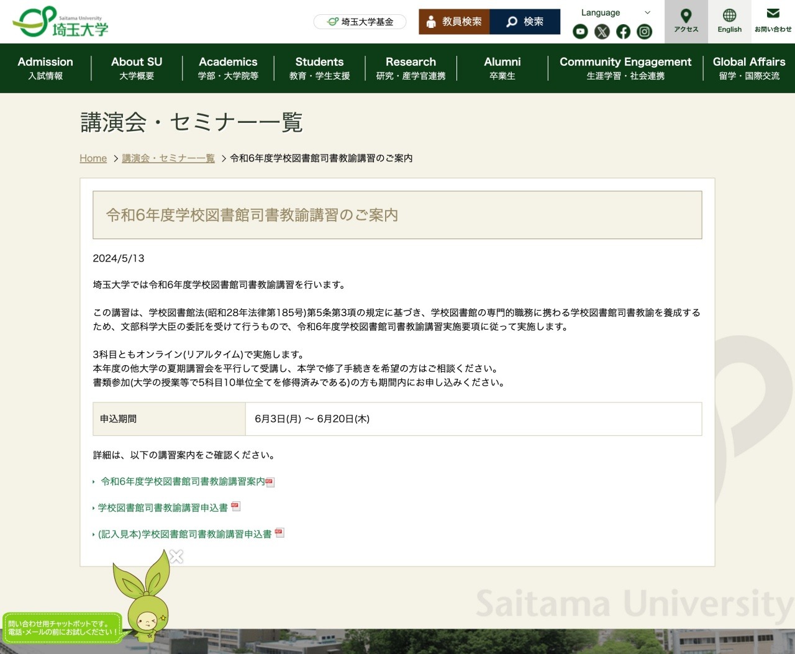Click the 埼玉大学基金 donation button
The width and height of the screenshot is (795, 654).
pos(360,21)
